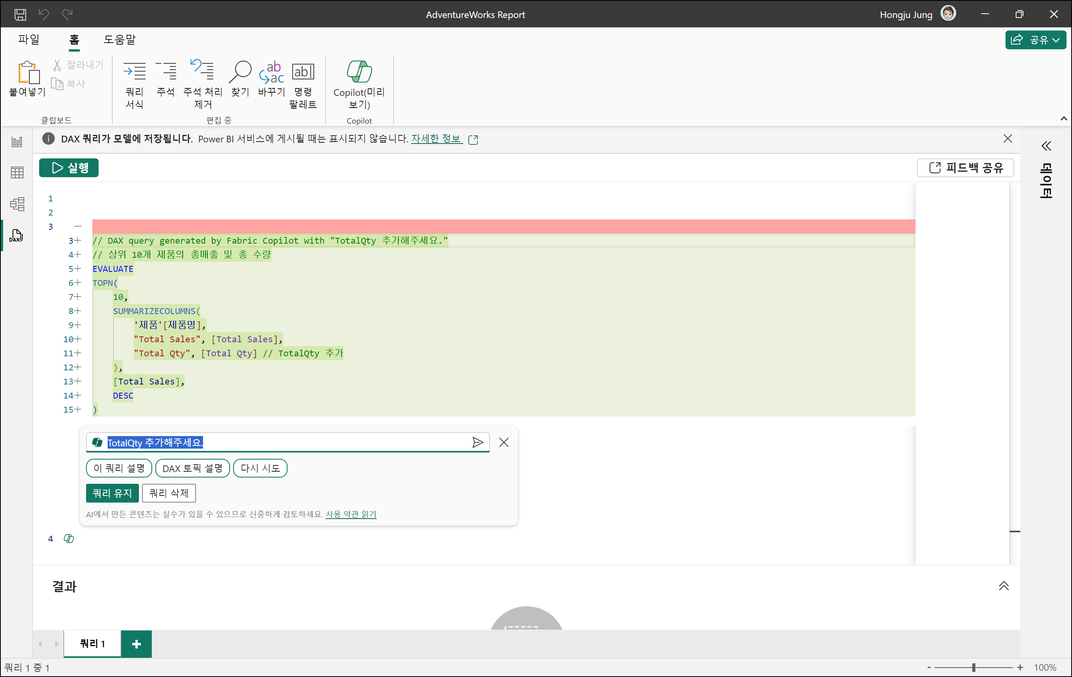Click the Keep Query (쿼리 유지) button
The height and width of the screenshot is (677, 1072).
(x=112, y=493)
